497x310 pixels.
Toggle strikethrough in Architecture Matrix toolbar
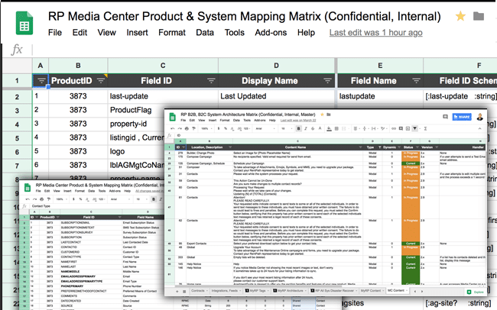[313, 128]
